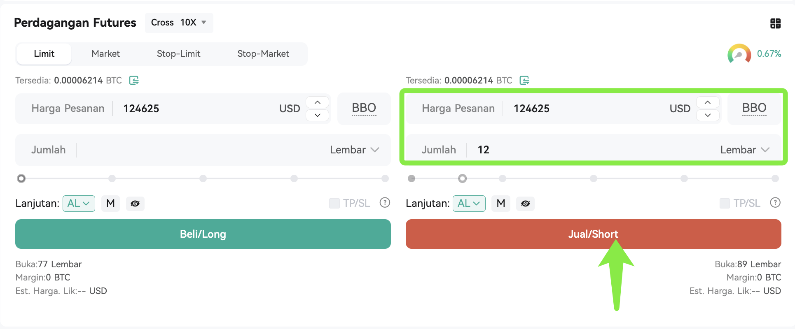The image size is (795, 329).
Task: Enable TP/SL checkbox on buy side
Action: [334, 203]
